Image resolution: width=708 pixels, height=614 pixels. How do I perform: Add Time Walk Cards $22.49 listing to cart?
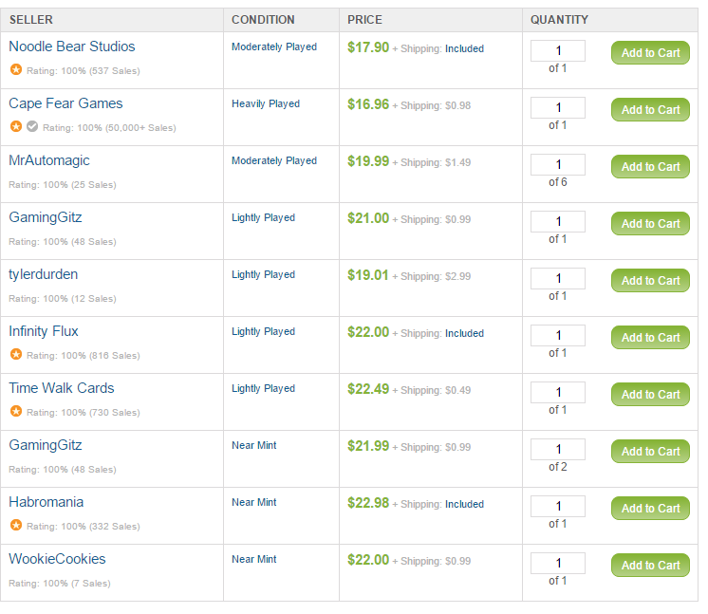coord(650,394)
